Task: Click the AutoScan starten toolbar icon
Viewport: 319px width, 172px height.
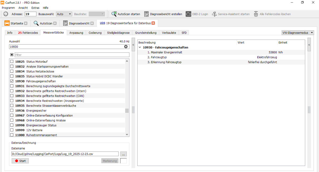Action: pos(114,14)
